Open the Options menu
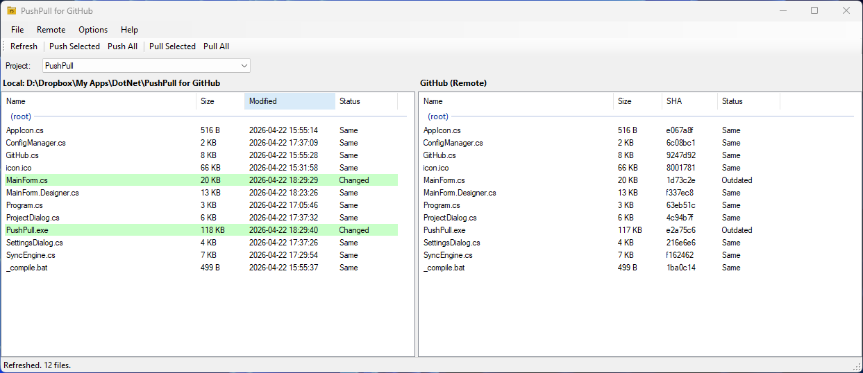Viewport: 863px width, 373px height. tap(93, 30)
